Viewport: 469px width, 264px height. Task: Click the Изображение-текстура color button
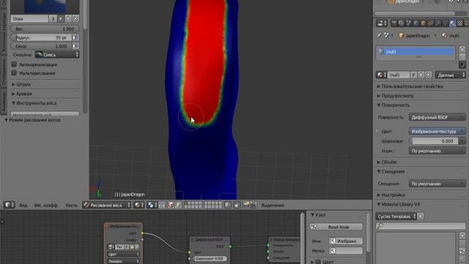point(437,131)
